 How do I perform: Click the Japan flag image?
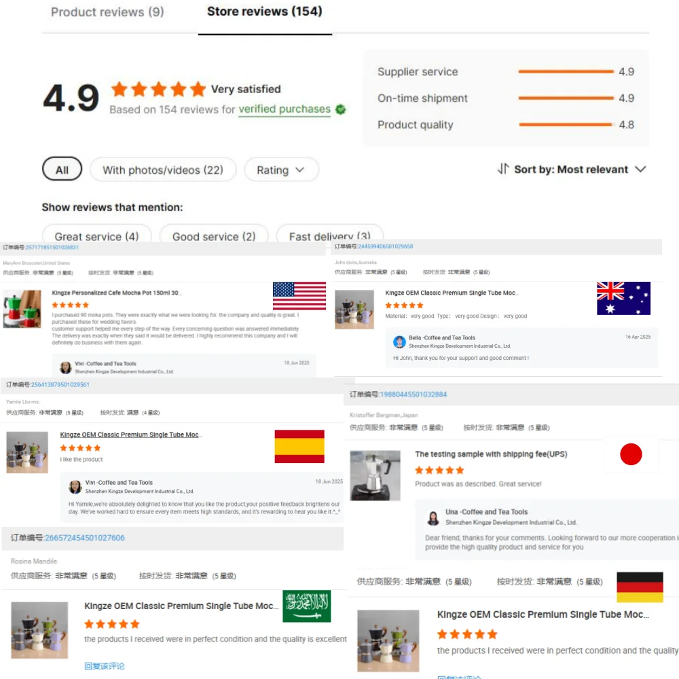pos(631,454)
